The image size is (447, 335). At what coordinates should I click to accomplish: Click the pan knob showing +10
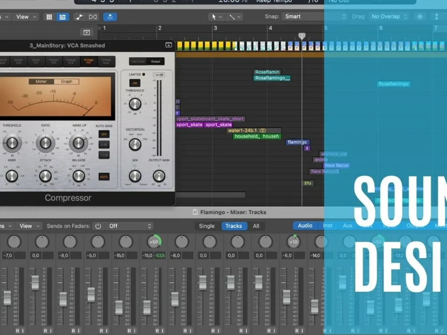293,242
